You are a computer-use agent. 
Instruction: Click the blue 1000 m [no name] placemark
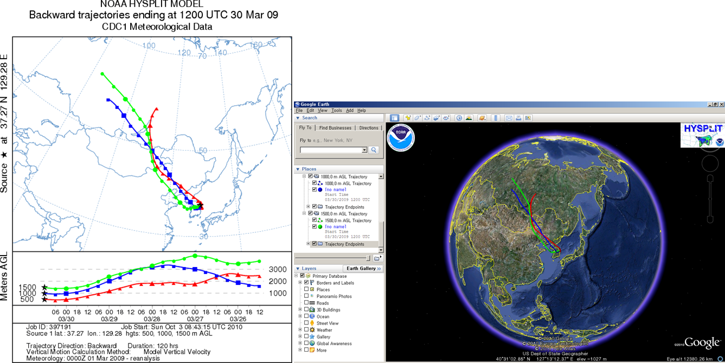(x=320, y=189)
